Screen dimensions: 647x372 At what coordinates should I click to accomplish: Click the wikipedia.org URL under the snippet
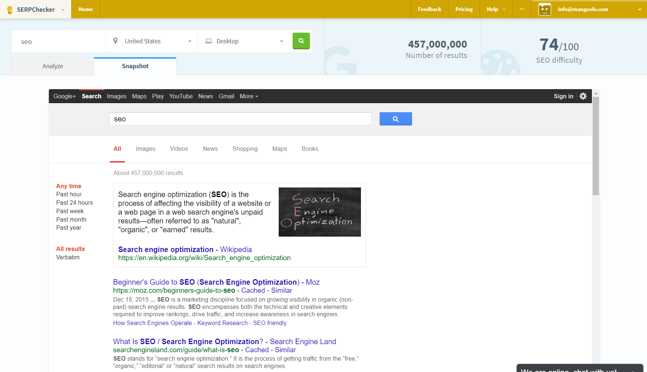click(204, 258)
